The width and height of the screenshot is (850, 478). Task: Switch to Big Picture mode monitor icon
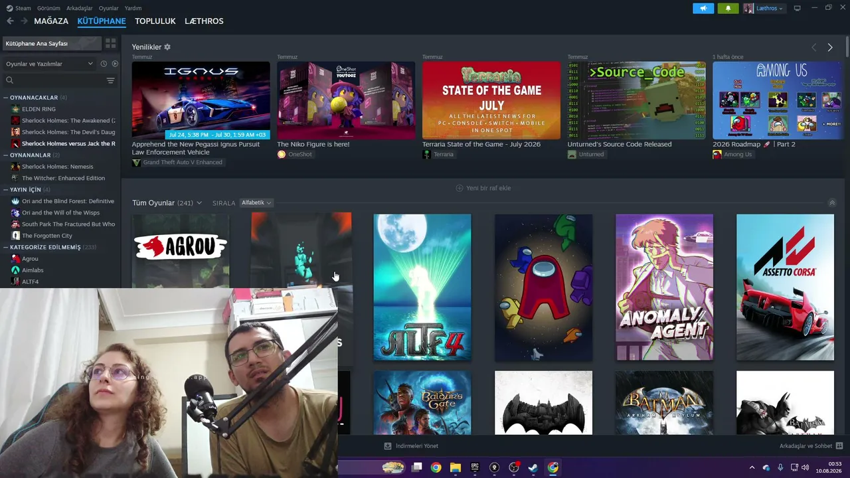pyautogui.click(x=797, y=8)
